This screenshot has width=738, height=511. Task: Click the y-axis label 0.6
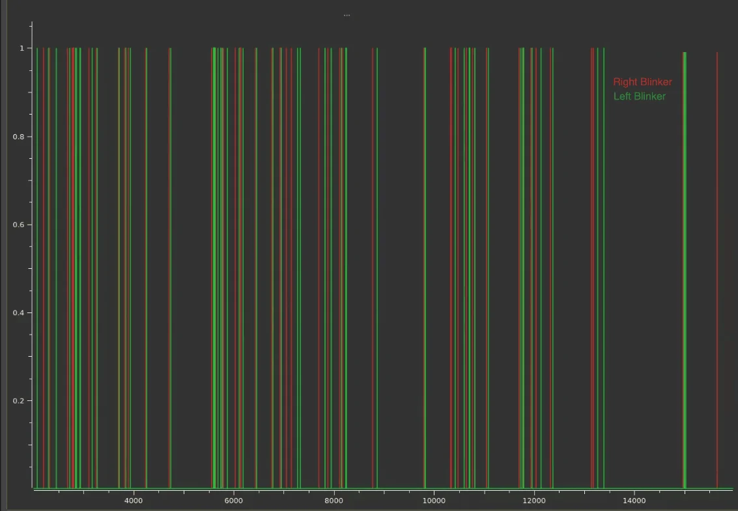(x=18, y=225)
